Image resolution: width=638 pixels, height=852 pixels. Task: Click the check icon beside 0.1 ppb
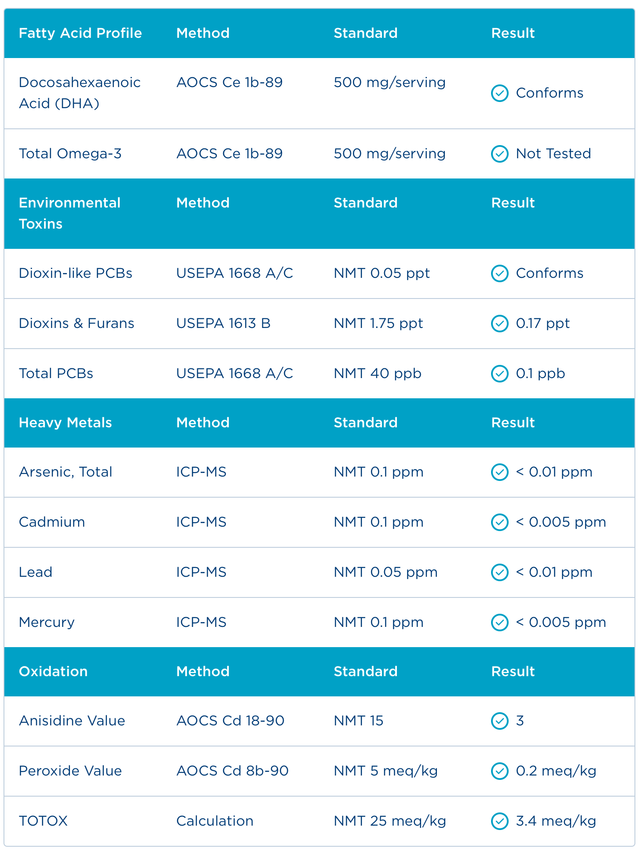point(499,374)
